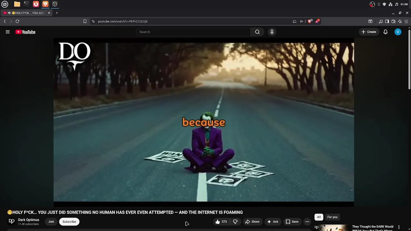This screenshot has width=411, height=231.
Task: Open the Linux Mint start menu
Action: point(5,4)
